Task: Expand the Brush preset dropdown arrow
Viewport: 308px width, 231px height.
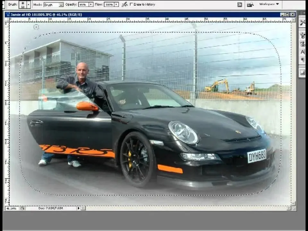Action: [x=29, y=4]
